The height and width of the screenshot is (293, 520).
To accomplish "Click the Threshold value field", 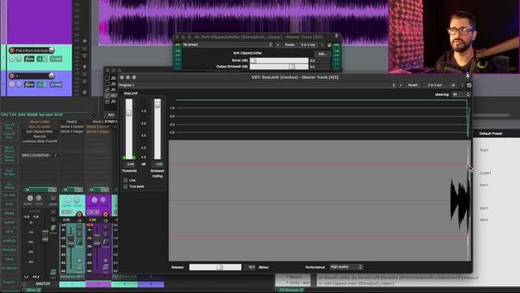I will click(129, 164).
